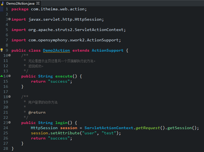Click the HttpSession type on line 24
204x152 pixels.
44,128
